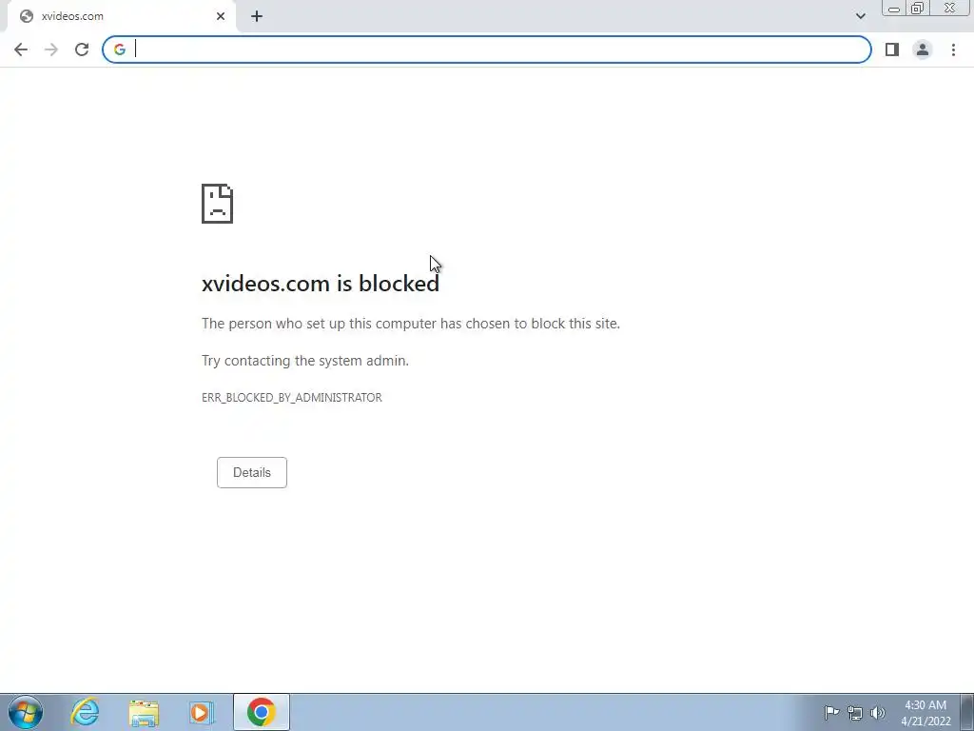Click the taskbar clock showing 4:30 AM
Image resolution: width=974 pixels, height=731 pixels.
(925, 713)
